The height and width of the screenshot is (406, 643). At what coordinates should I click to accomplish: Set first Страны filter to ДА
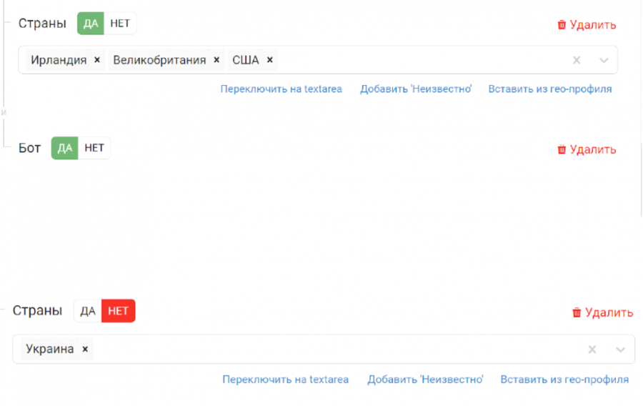91,24
